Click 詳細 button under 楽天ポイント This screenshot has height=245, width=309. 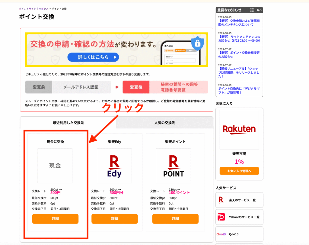(175, 219)
